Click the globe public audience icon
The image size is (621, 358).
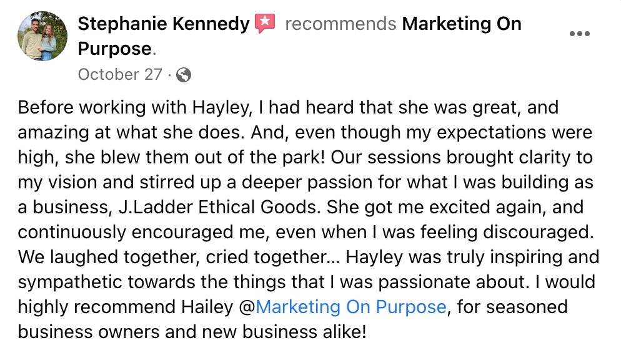pyautogui.click(x=184, y=75)
